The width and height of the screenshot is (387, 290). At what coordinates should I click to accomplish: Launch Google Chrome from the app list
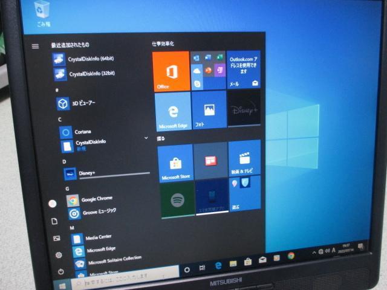(x=90, y=200)
